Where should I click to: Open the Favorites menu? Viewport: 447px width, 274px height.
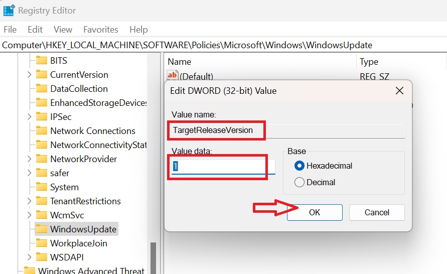[101, 30]
